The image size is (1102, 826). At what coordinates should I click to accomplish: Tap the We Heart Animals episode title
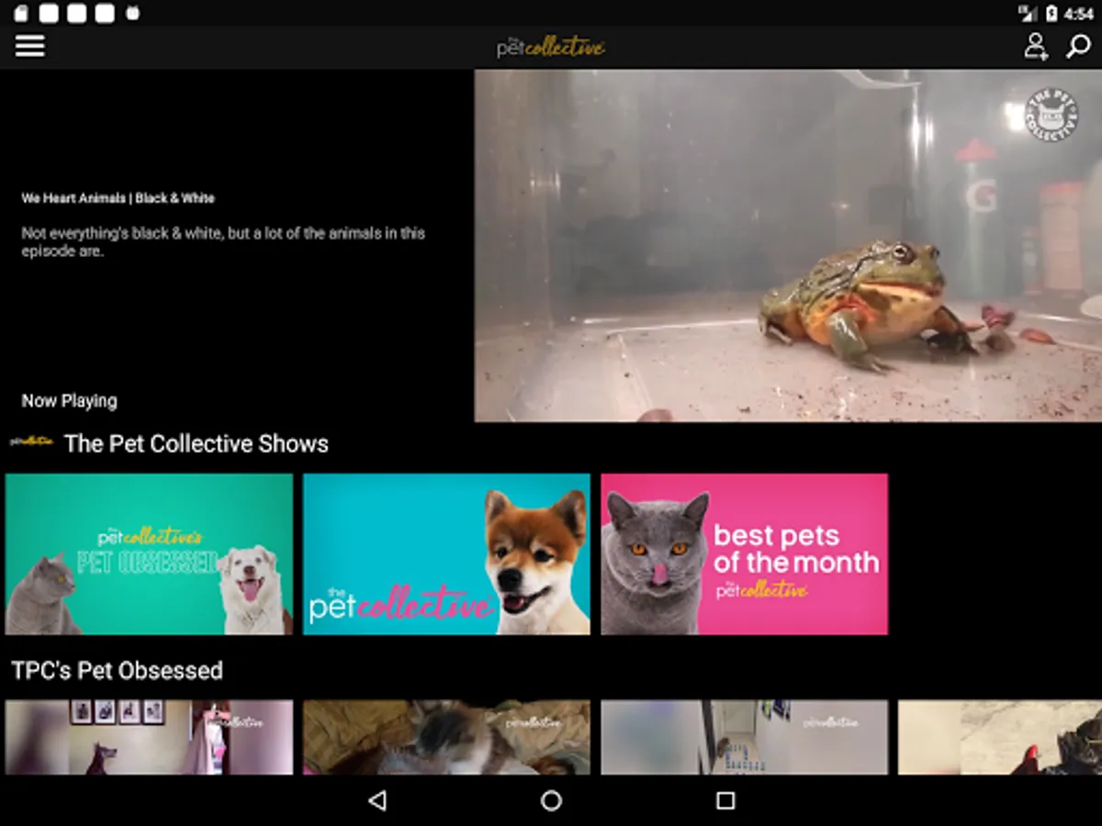coord(118,198)
